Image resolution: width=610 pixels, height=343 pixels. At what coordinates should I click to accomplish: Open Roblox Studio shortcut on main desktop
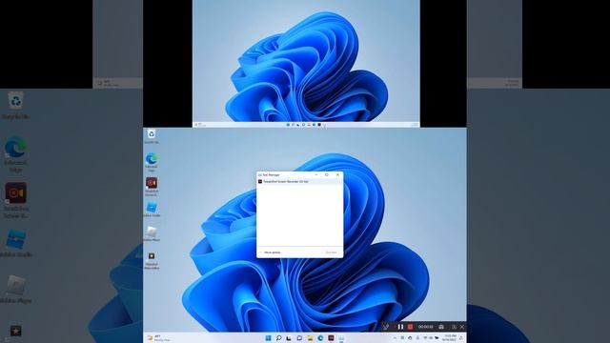[152, 210]
